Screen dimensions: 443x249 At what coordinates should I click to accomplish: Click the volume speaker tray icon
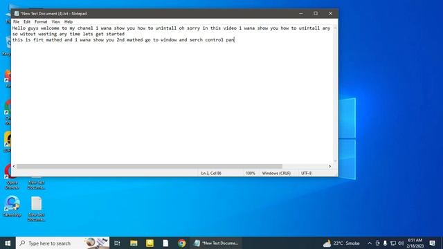pos(401,243)
